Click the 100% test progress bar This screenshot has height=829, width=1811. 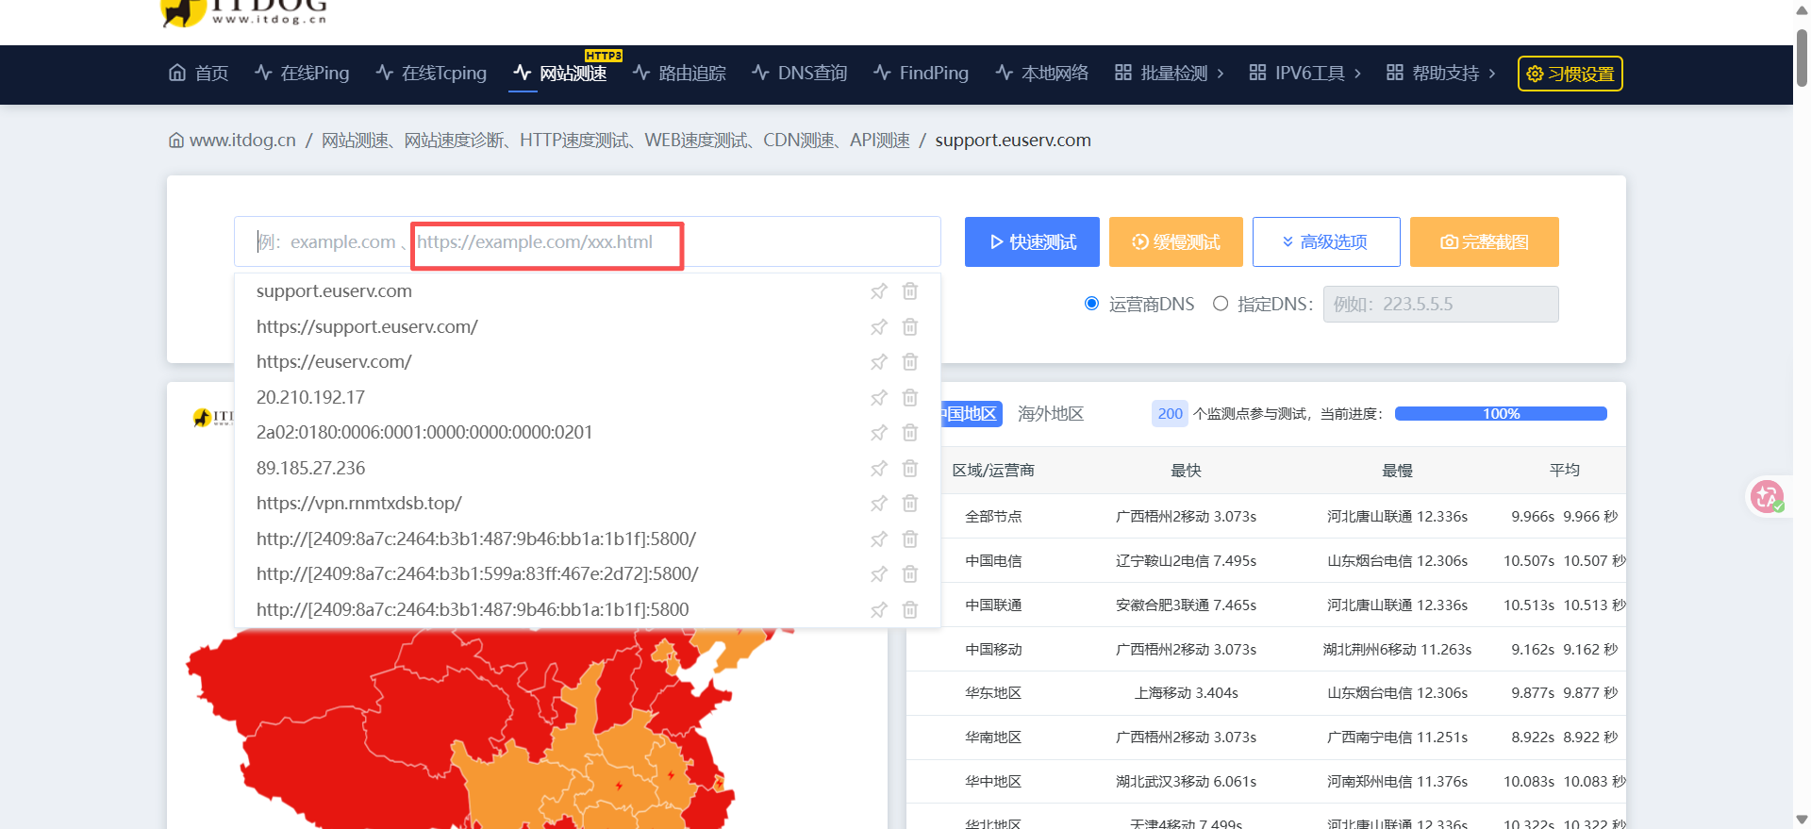tap(1501, 414)
